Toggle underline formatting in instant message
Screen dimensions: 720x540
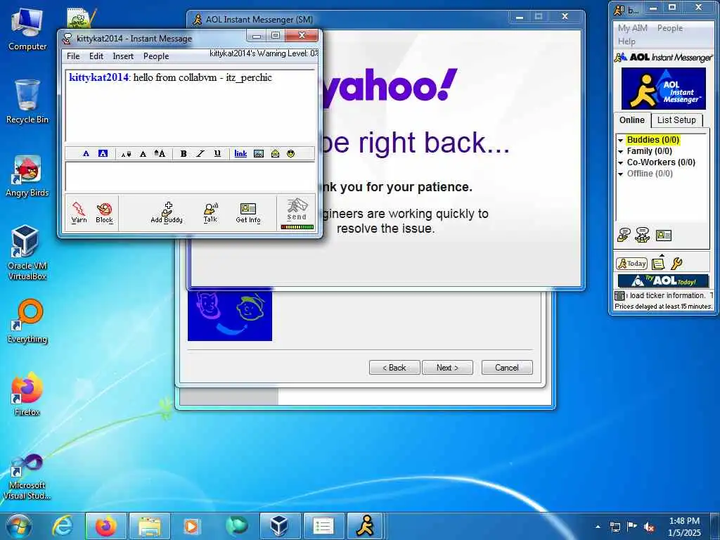(217, 154)
